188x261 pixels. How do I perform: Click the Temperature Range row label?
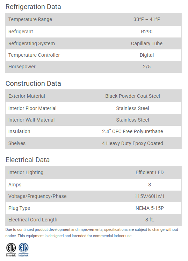(x=30, y=19)
